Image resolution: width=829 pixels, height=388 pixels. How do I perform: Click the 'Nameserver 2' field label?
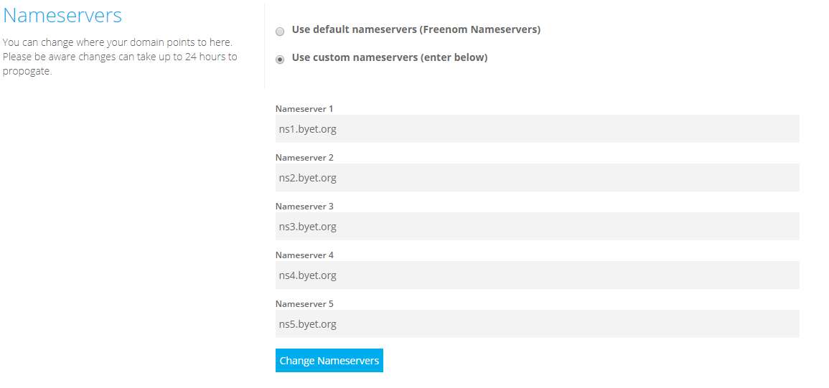pos(304,158)
